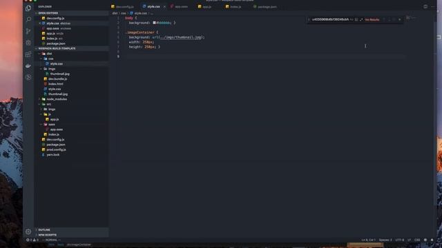442x248 pixels.
Task: Expand replace mode arrow in the find widget
Action: click(x=309, y=20)
